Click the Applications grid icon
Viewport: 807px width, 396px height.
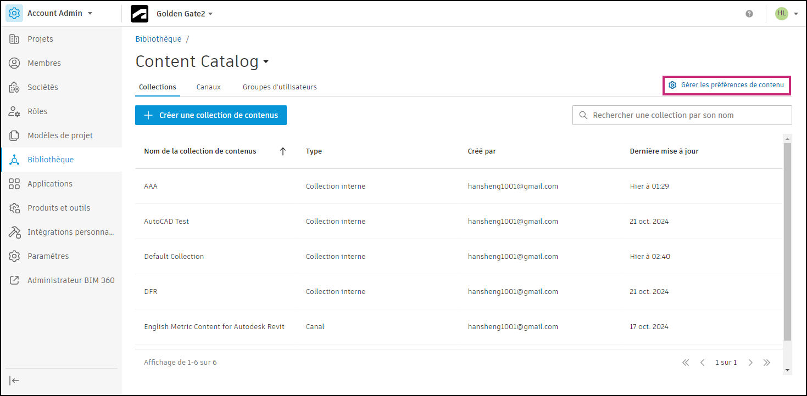(14, 184)
